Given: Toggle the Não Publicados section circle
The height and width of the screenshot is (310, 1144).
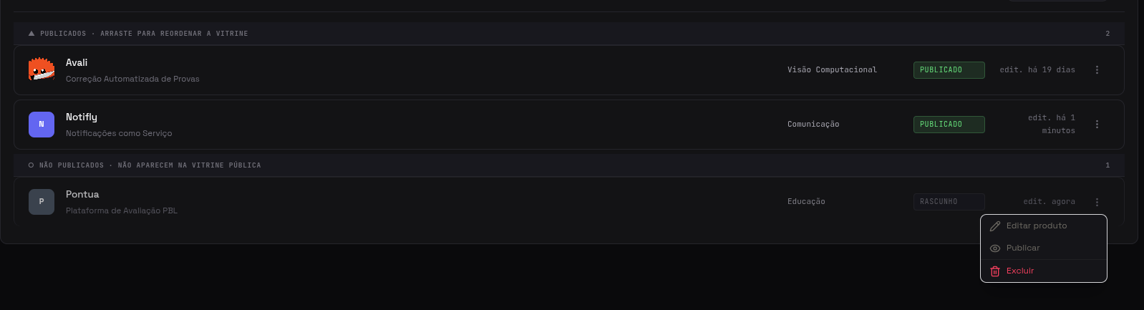Looking at the screenshot, I should point(31,165).
